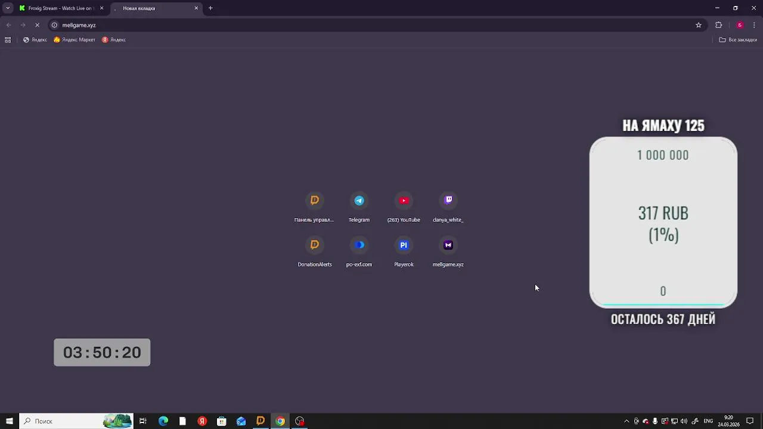Switch the ENG input language
Screen dimensions: 763x429
click(x=708, y=421)
